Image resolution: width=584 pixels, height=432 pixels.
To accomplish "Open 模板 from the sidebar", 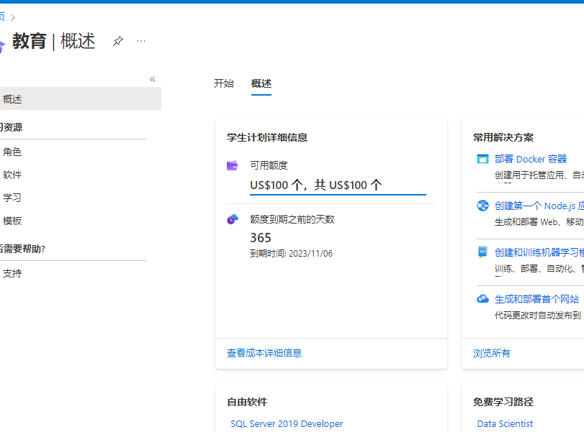I will coord(12,221).
